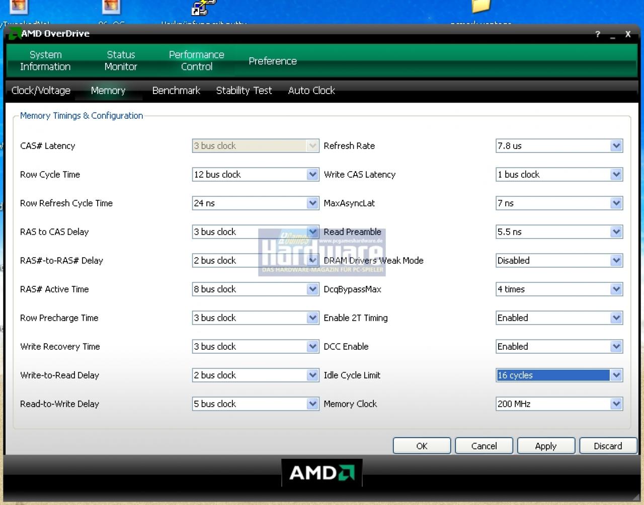Switch to the Auto Clock sub-tab

tap(311, 91)
